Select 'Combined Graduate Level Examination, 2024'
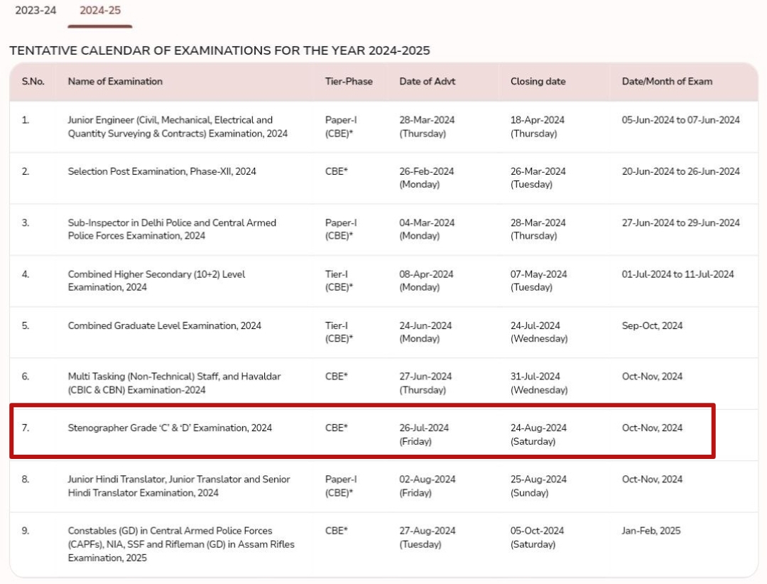Screen dimensions: 767x584 pyautogui.click(x=164, y=325)
